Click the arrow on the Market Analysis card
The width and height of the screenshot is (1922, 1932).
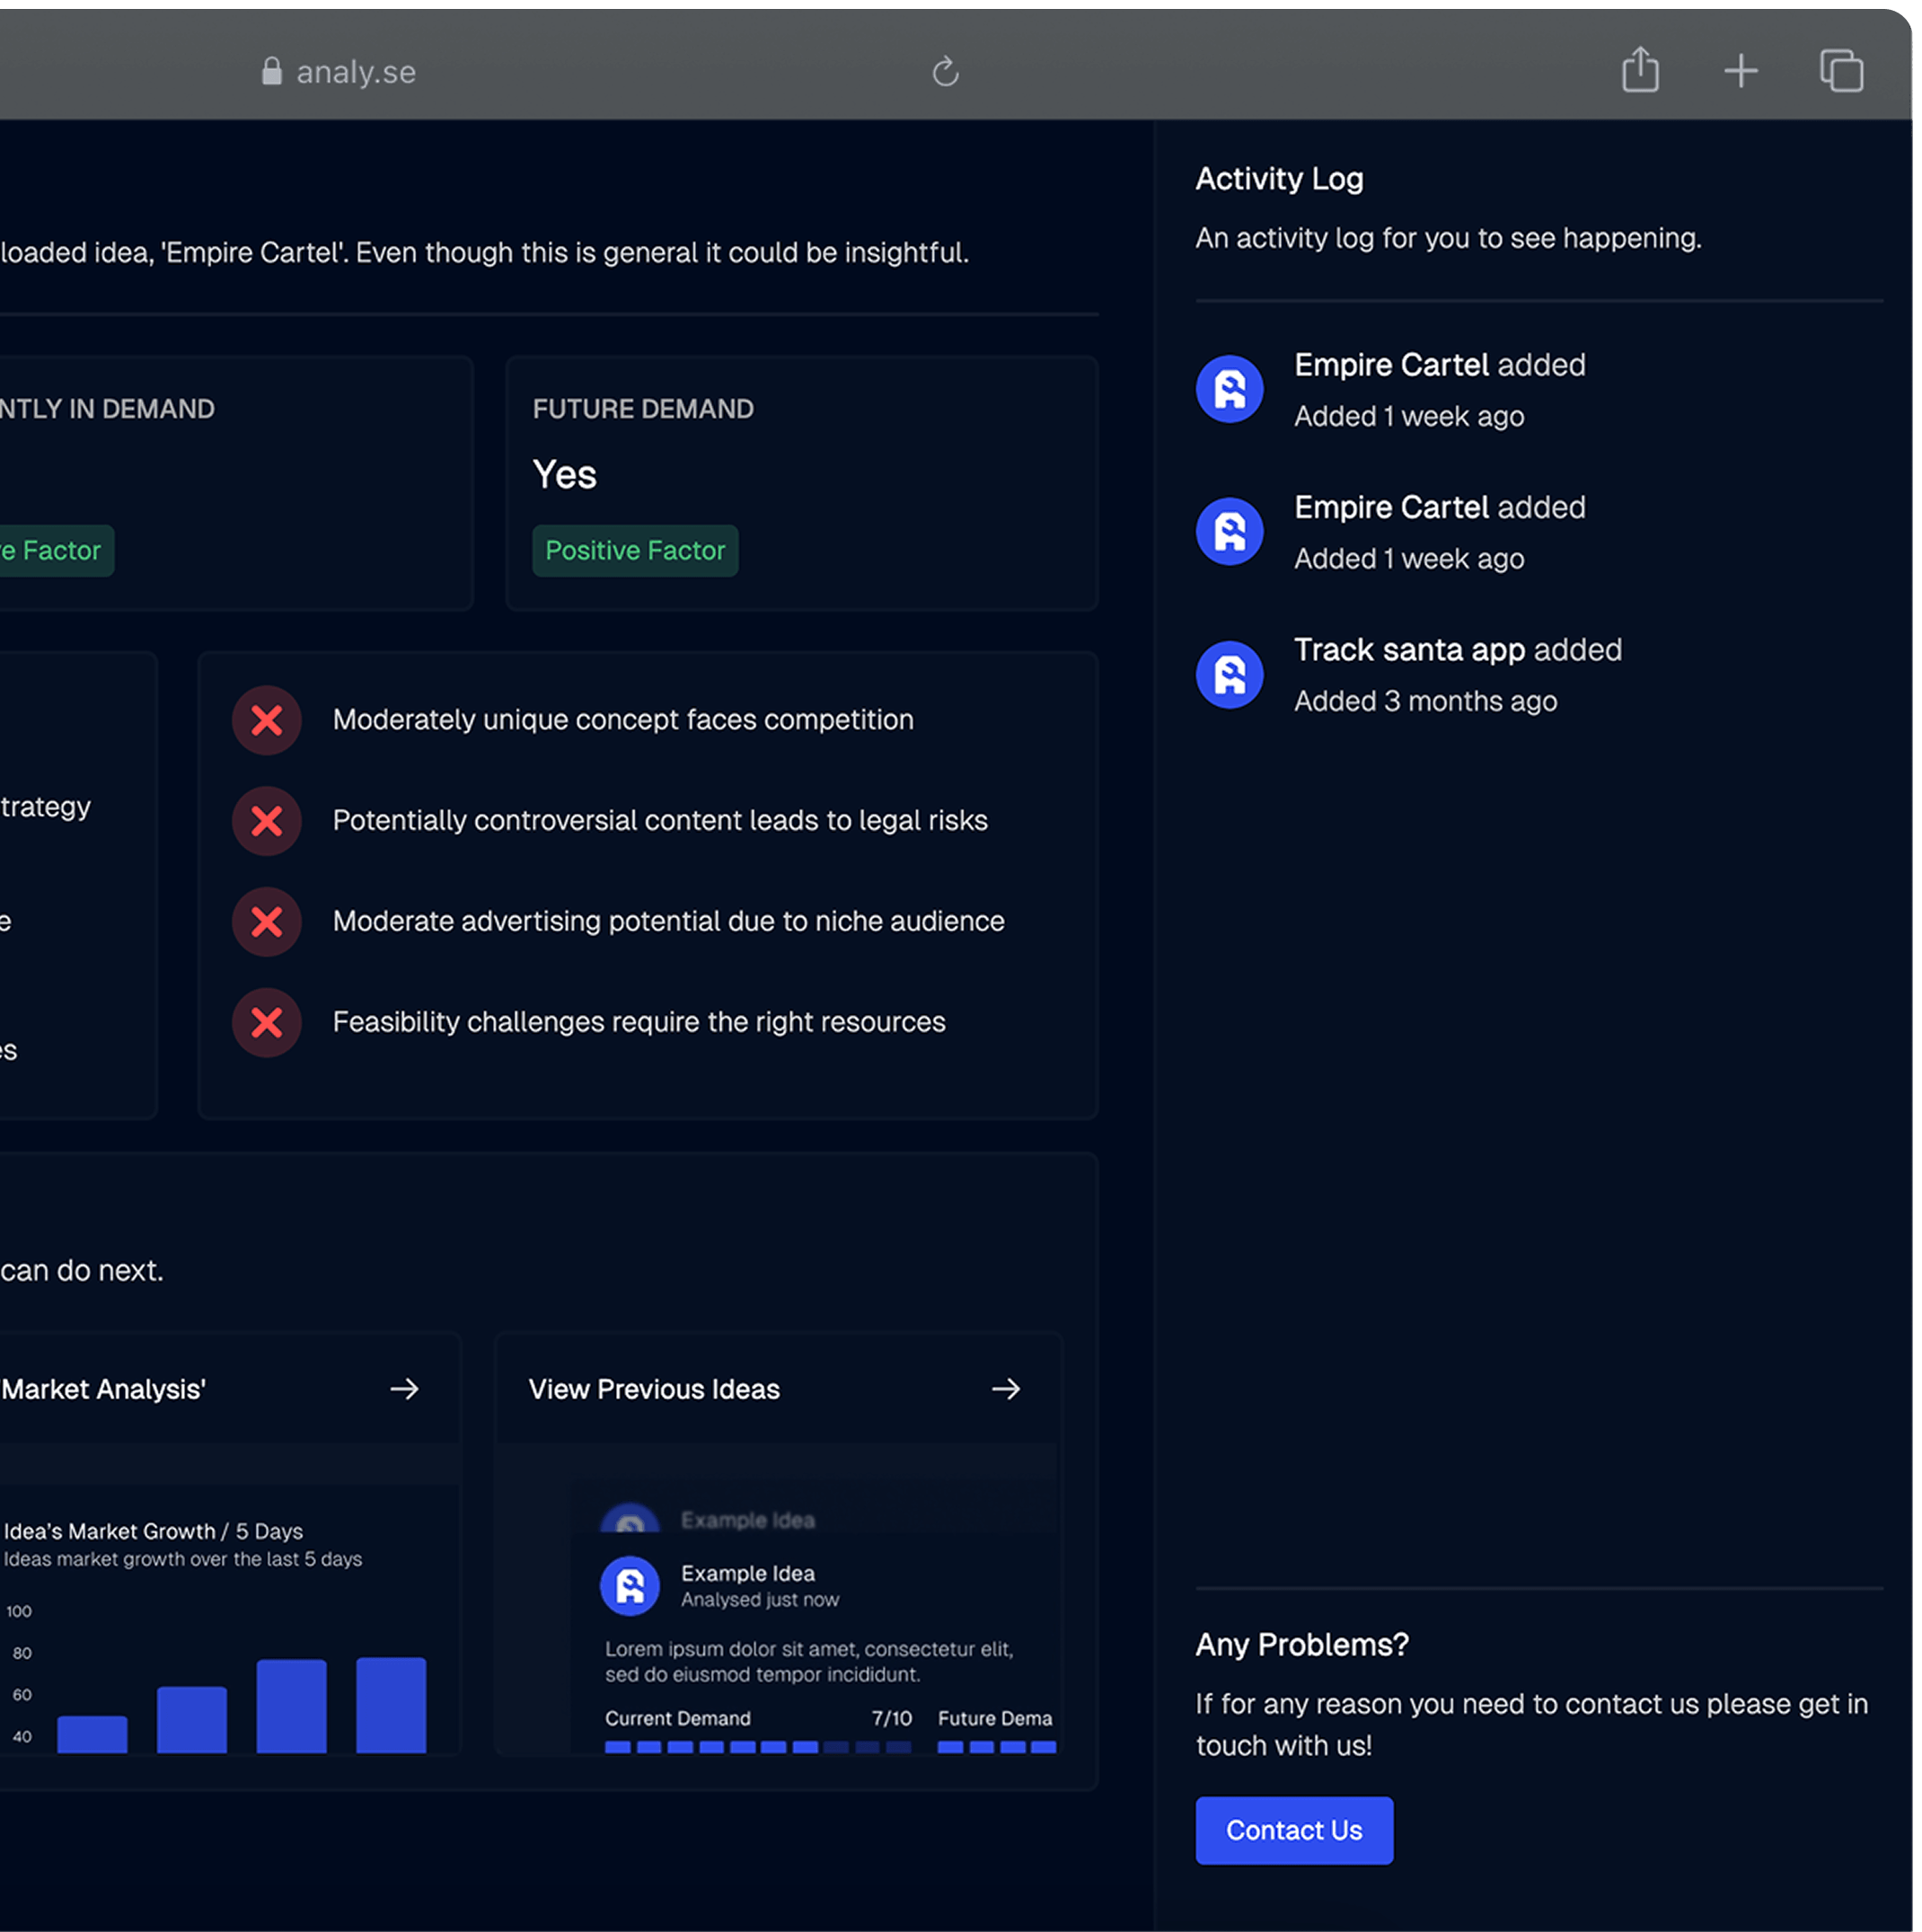[x=405, y=1388]
